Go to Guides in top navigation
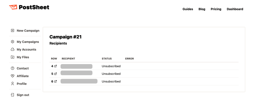The height and width of the screenshot is (112, 263). coord(188,9)
